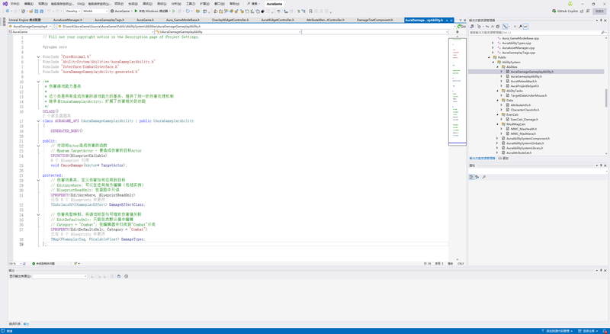Open the search box in title bar
Viewport: 610px width, 334px height.
252,3
